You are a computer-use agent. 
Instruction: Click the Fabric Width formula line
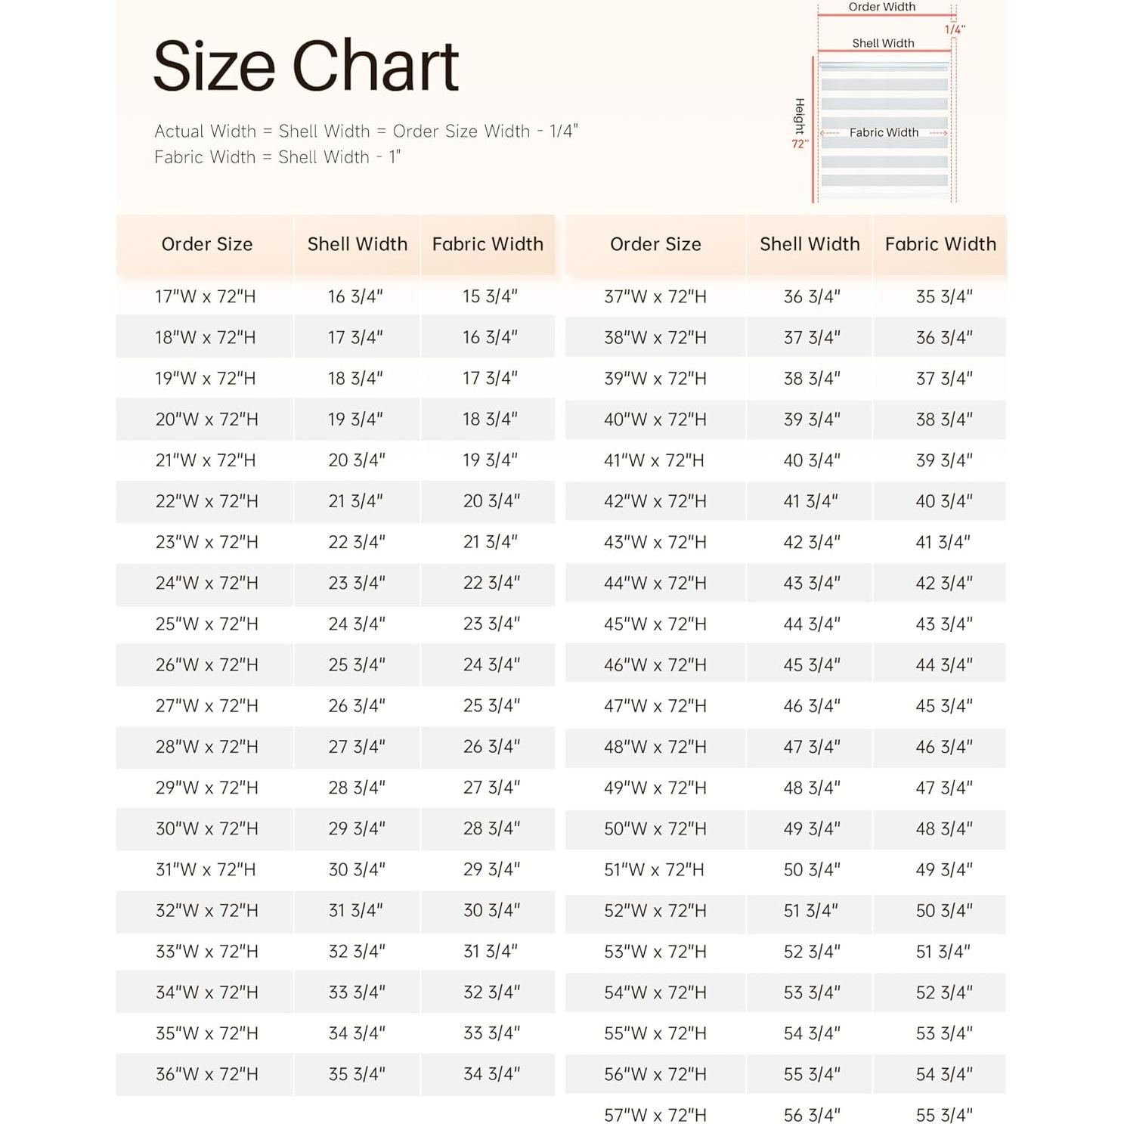[x=277, y=157]
